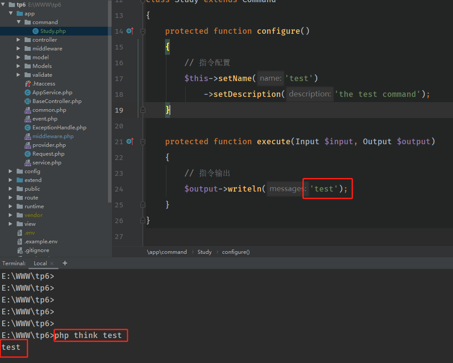Click the Study breadcrumb
This screenshot has height=363, width=453.
coord(205,252)
